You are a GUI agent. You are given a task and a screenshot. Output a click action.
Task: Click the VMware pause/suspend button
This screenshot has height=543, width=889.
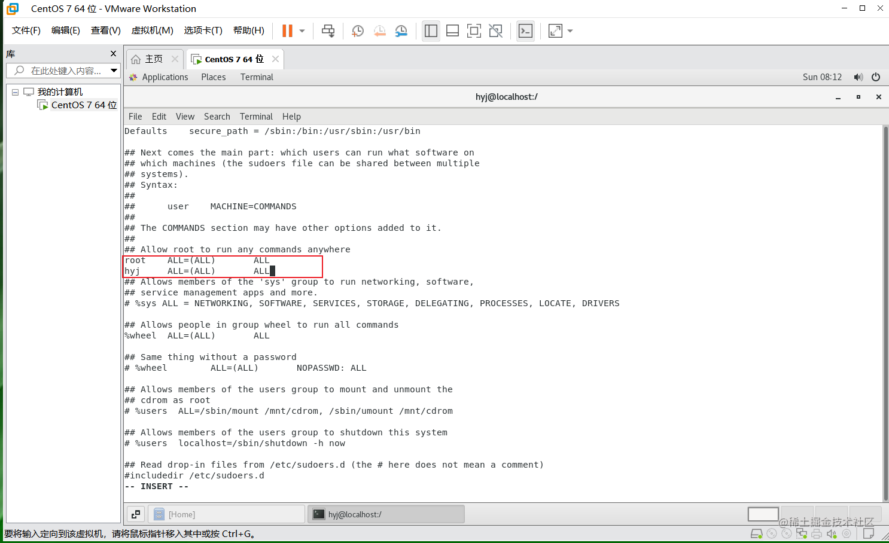288,30
